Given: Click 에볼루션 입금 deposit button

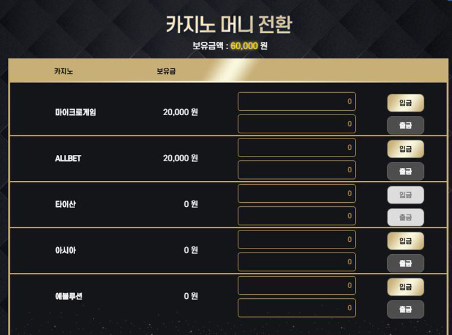Looking at the screenshot, I should [x=405, y=287].
